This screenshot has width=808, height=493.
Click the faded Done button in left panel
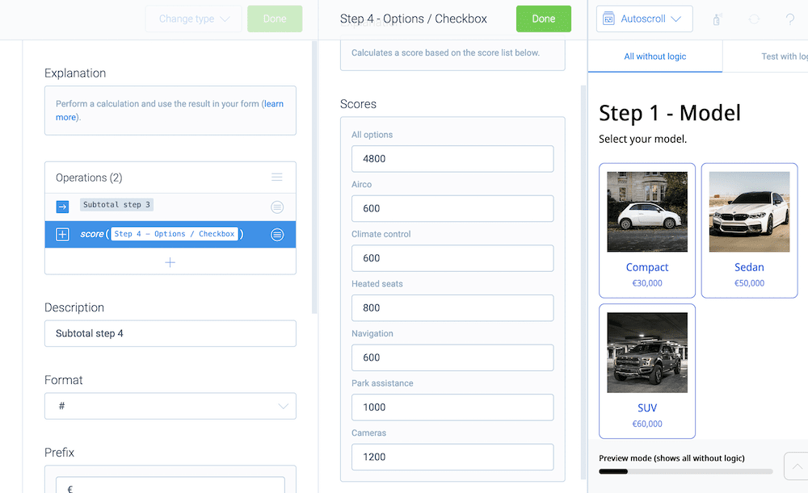275,19
